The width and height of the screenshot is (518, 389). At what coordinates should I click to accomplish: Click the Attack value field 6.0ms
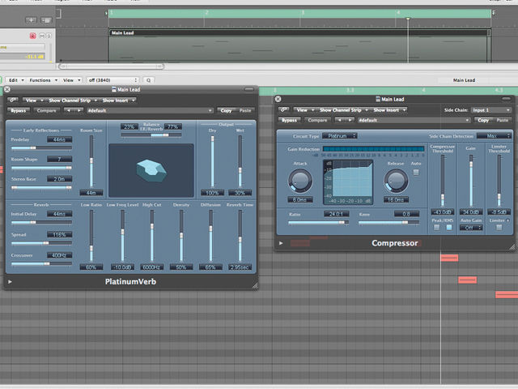pyautogui.click(x=300, y=200)
